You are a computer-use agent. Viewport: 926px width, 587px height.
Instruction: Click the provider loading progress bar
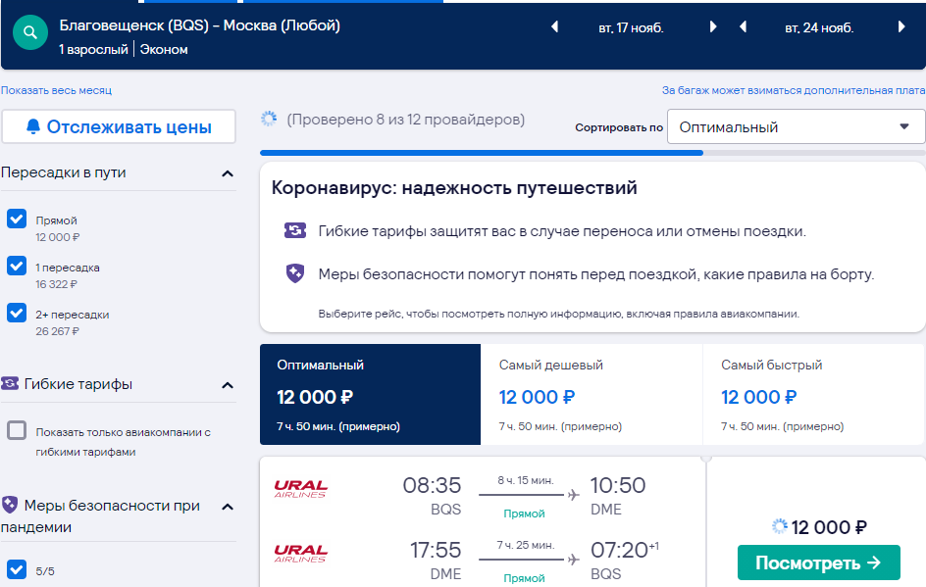coord(592,153)
